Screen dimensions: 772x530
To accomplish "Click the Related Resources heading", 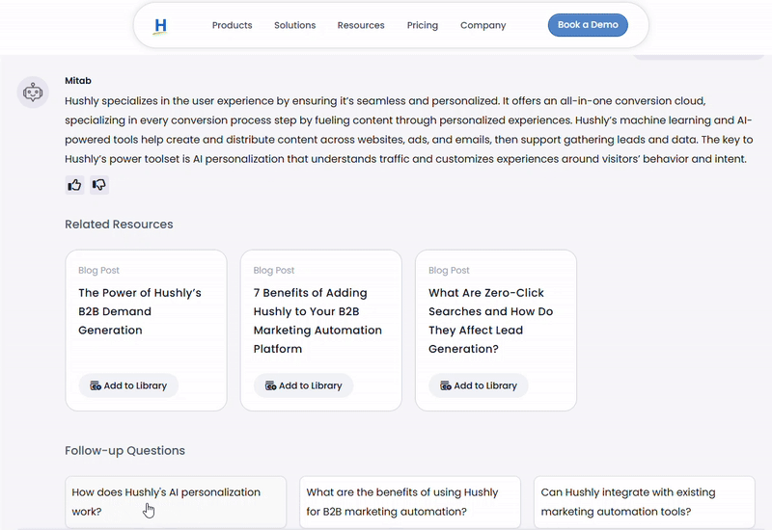I will coord(119,225).
